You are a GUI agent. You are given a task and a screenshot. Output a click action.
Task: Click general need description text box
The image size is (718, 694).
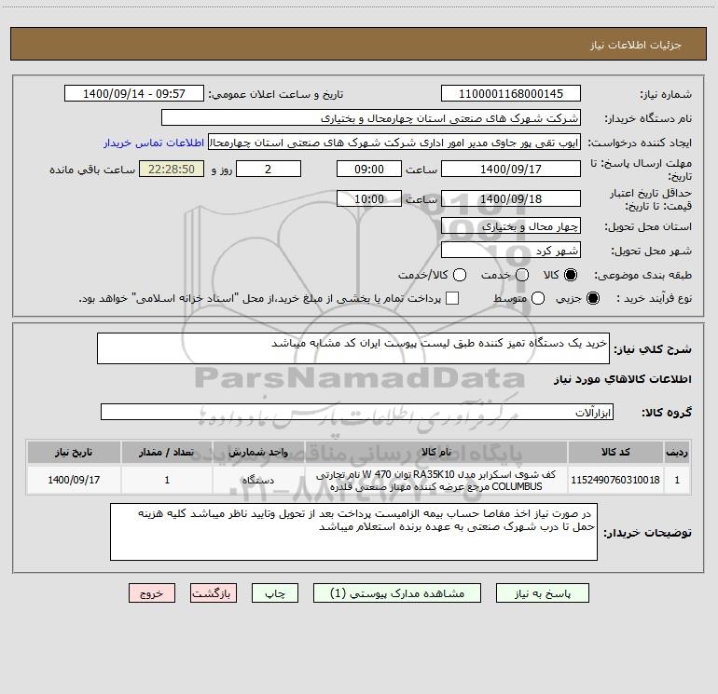click(353, 348)
